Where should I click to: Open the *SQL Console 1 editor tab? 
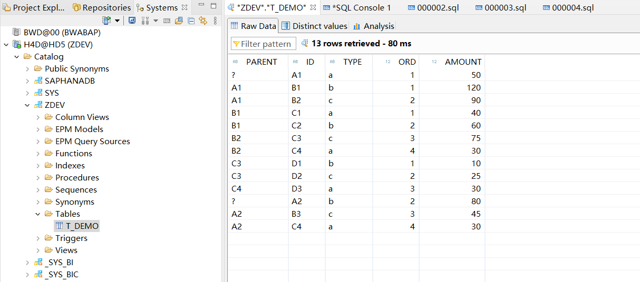tap(357, 7)
